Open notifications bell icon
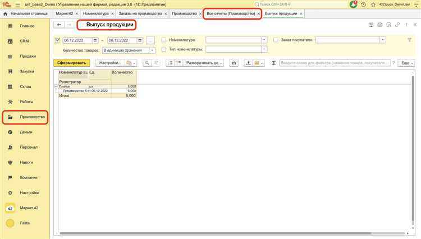This screenshot has width=421, height=239. (x=354, y=4)
